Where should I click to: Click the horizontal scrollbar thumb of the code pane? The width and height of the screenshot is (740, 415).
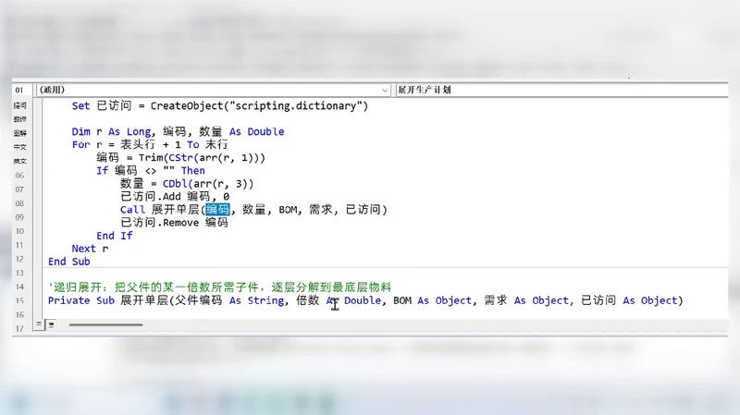coord(105,324)
